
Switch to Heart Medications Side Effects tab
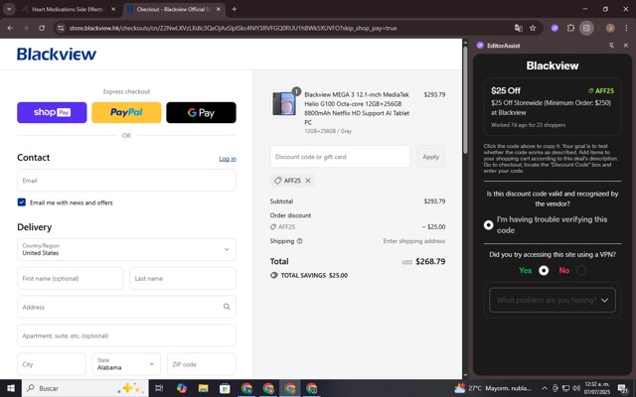[x=68, y=9]
